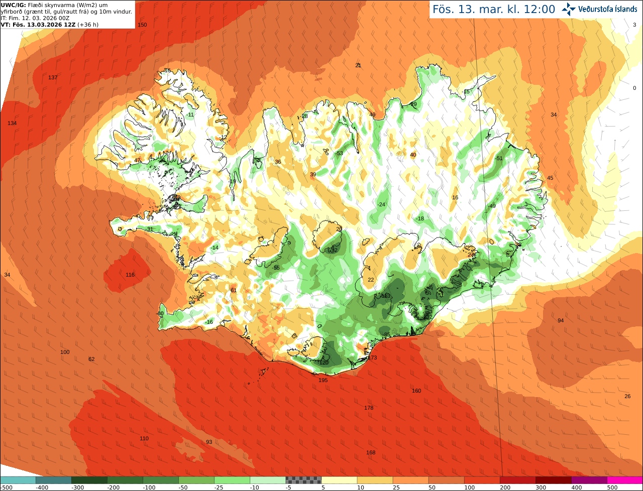Click the 500 legend scale label
This screenshot has width=643, height=491.
pos(612,487)
